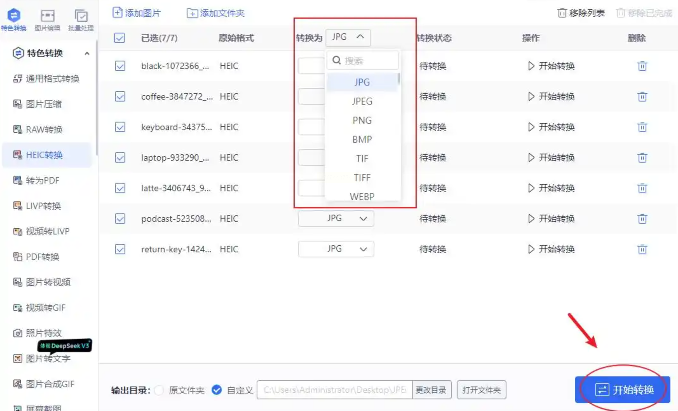Click the blue 开始转换 button

point(622,390)
